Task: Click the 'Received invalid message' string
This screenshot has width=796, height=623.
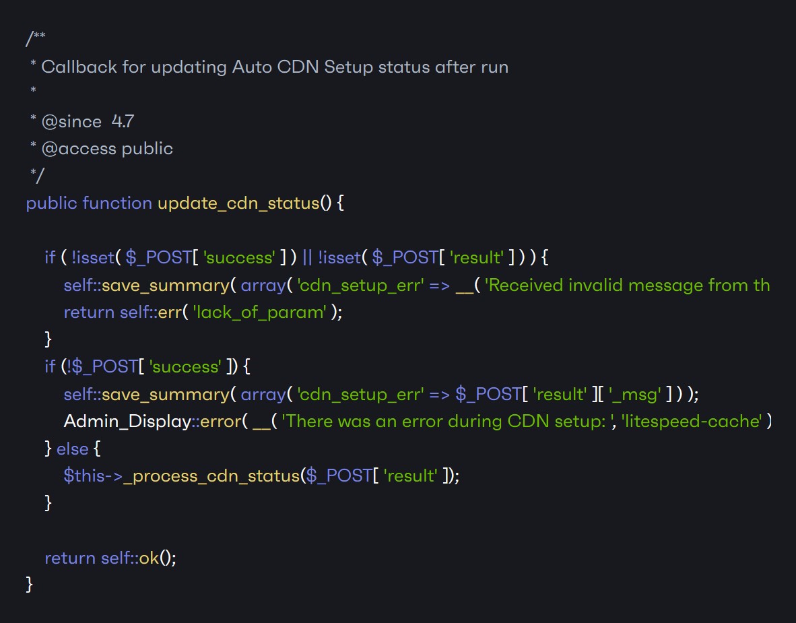Action: (x=626, y=285)
